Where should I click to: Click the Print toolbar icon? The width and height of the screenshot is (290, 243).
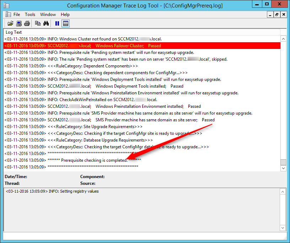point(27,23)
